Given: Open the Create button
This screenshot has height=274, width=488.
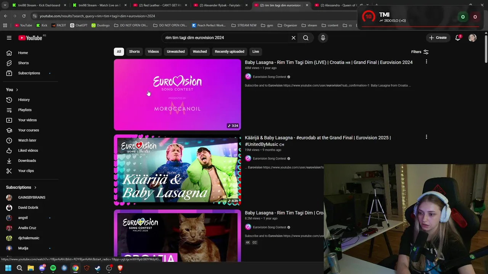Looking at the screenshot, I should [x=438, y=38].
